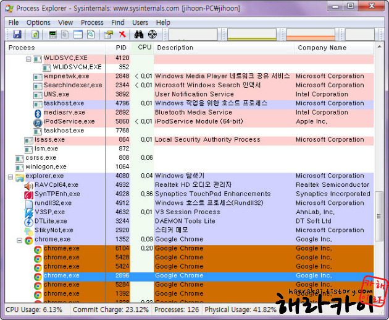Click the Save toolbar icon

(x=17, y=34)
